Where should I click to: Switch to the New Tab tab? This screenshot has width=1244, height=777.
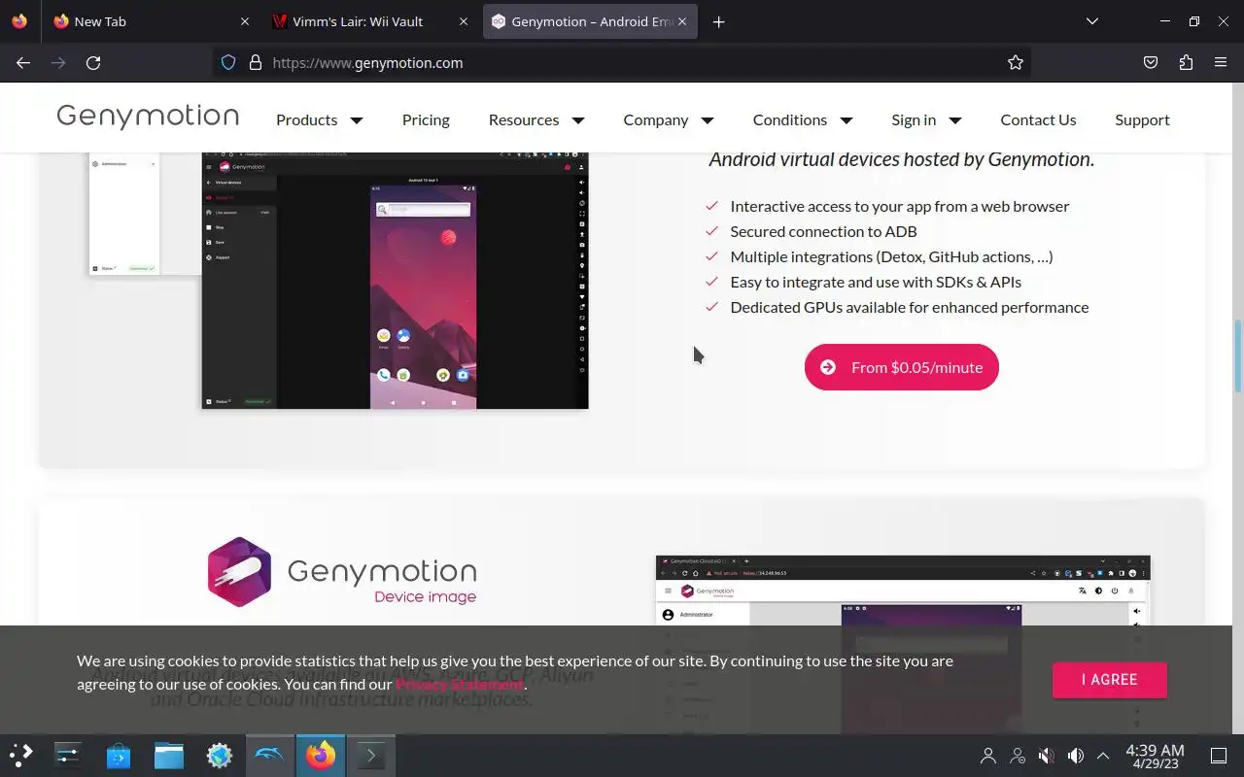click(151, 21)
